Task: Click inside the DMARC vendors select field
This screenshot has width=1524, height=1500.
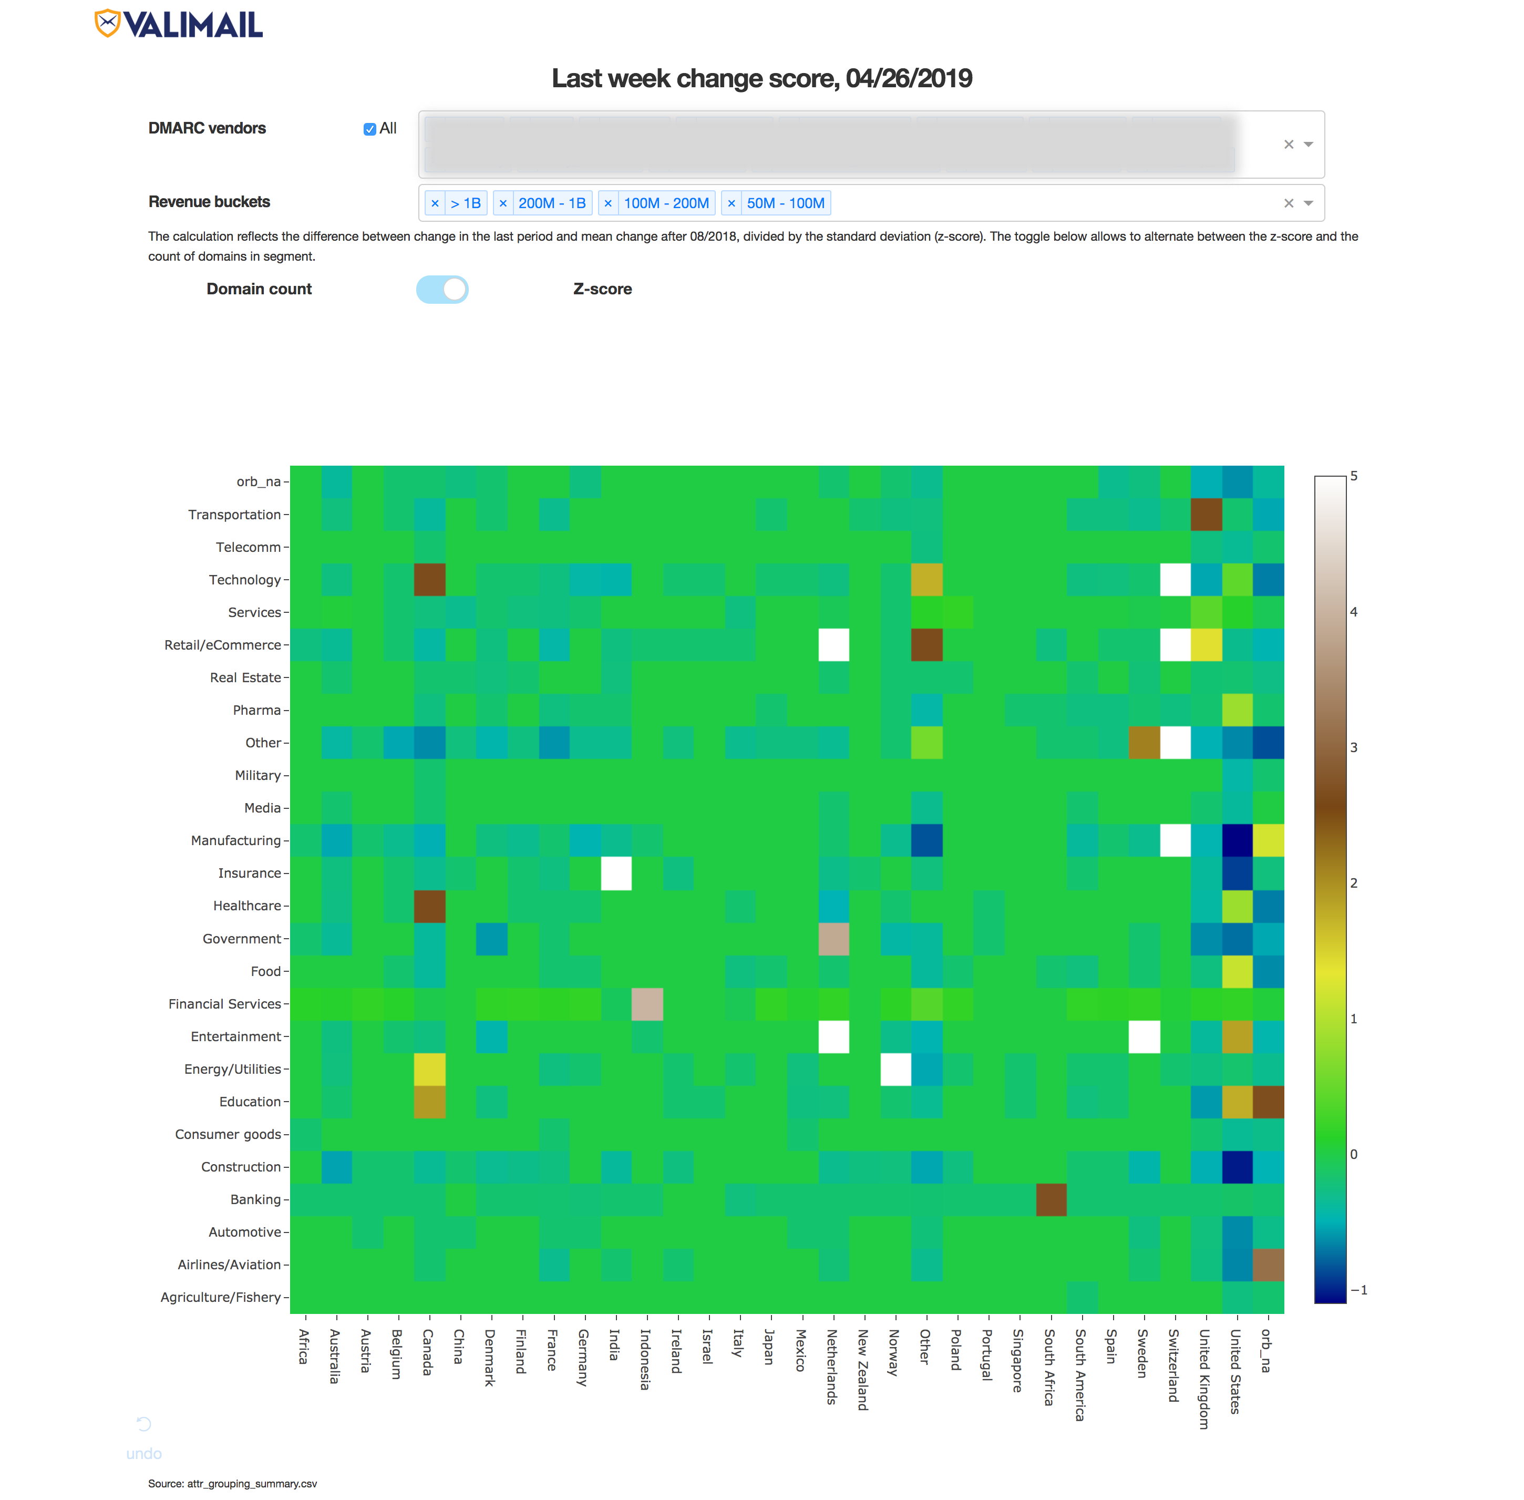Action: 871,144
